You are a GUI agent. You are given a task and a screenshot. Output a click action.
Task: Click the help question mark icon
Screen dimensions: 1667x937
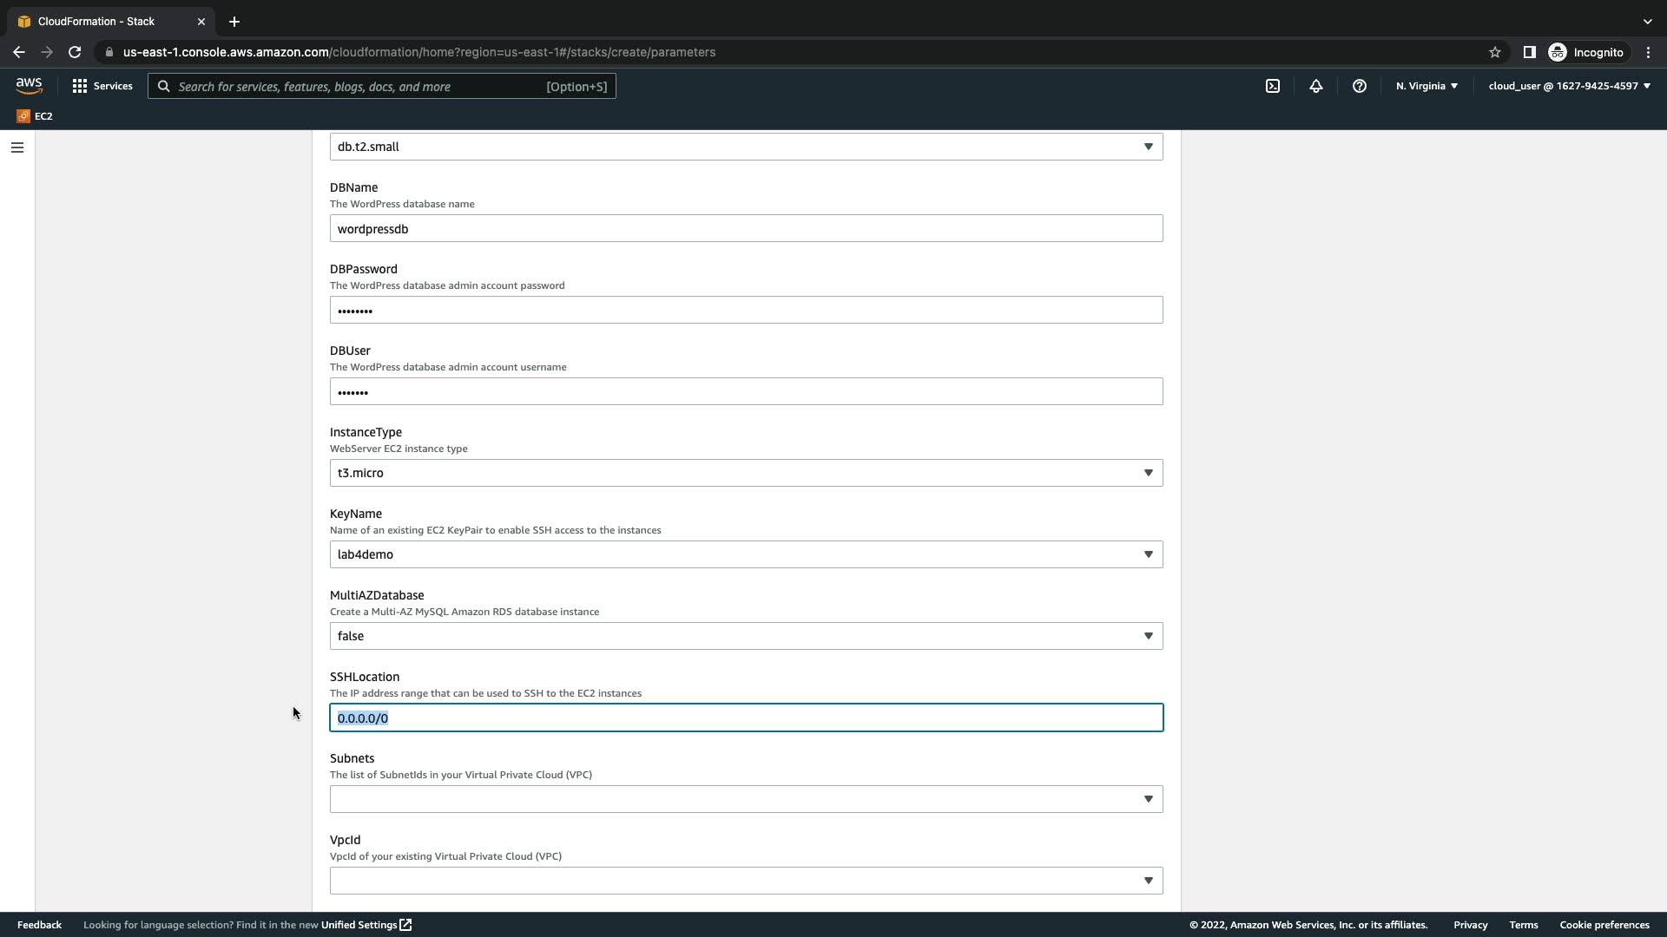1360,86
